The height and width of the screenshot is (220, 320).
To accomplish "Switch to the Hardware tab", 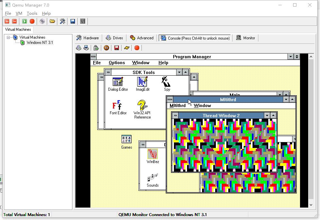I will (87, 38).
